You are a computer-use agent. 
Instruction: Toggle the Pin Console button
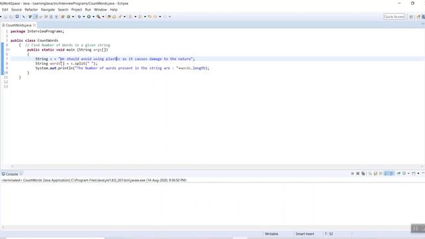tap(398, 173)
